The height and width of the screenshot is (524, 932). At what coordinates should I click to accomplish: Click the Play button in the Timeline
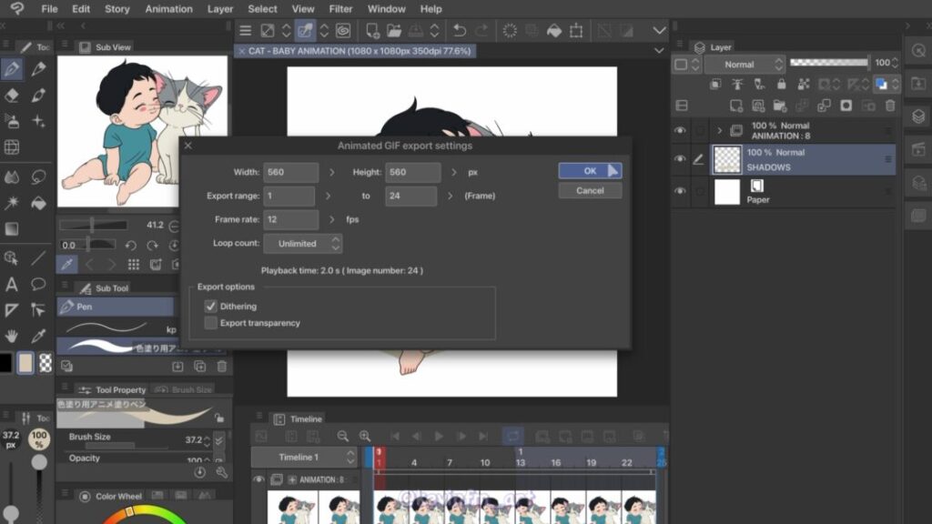[439, 437]
